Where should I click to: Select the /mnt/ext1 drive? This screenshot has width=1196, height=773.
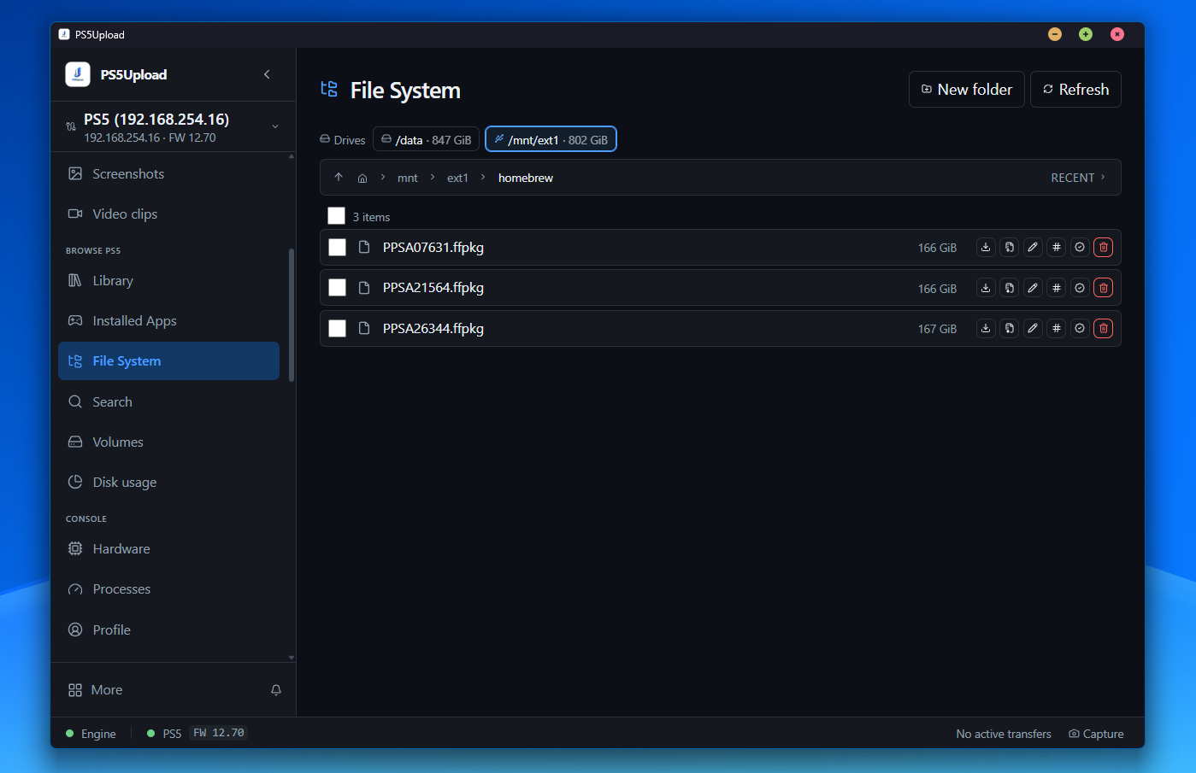tap(551, 139)
